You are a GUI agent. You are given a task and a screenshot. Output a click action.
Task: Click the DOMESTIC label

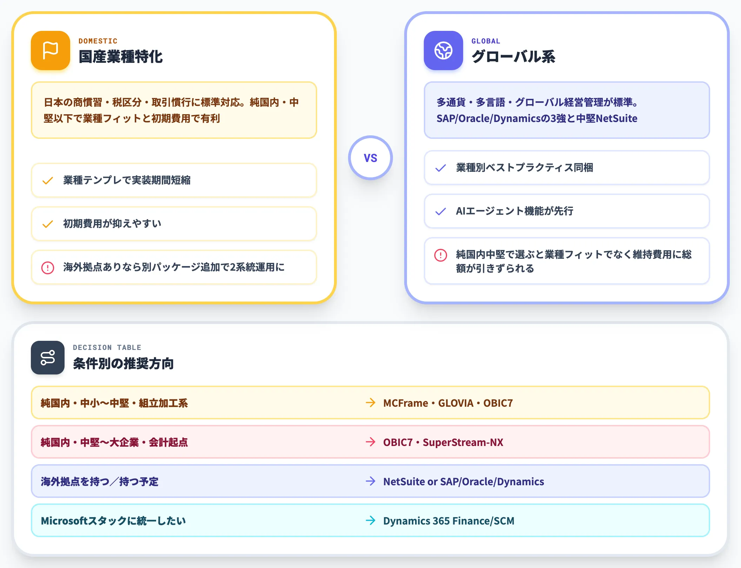coord(98,41)
